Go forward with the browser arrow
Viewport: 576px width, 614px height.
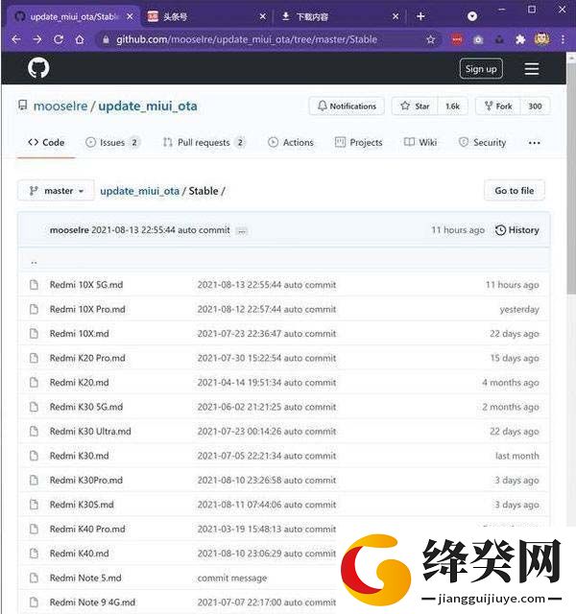tap(37, 39)
